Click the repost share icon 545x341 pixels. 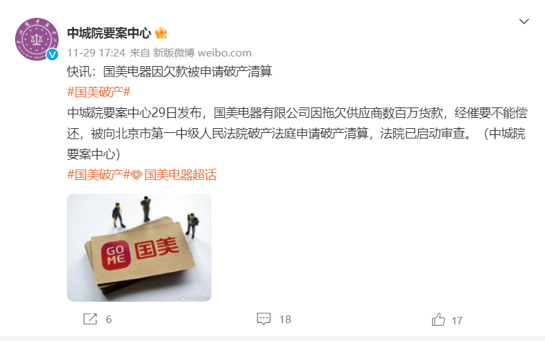(90, 319)
